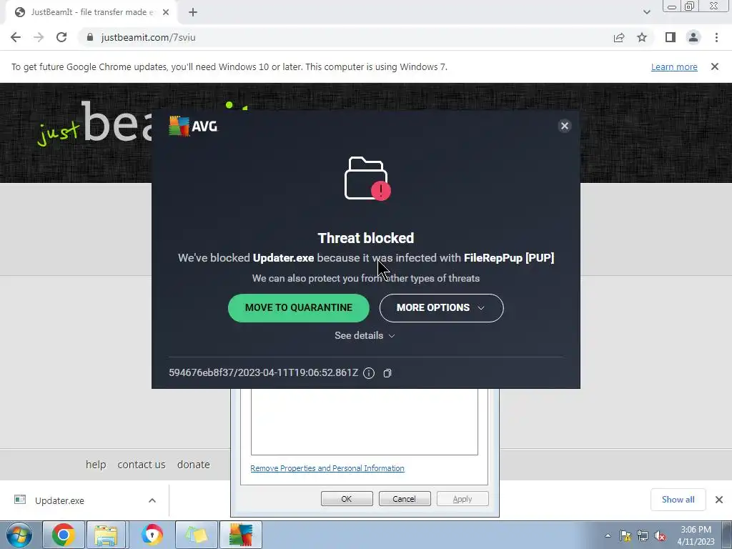Image resolution: width=732 pixels, height=549 pixels.
Task: Reload the justbeamit page
Action: [61, 37]
